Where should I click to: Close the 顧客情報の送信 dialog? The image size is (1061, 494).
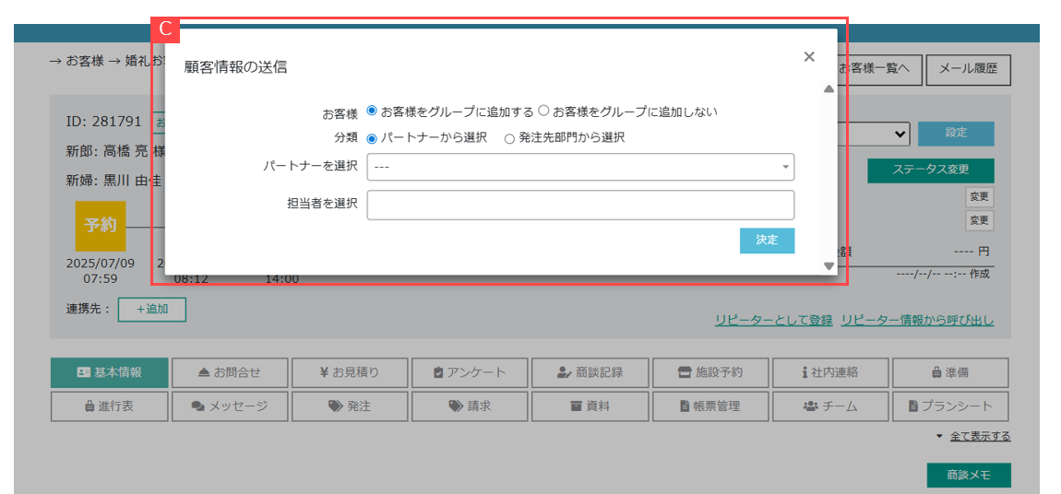click(809, 57)
